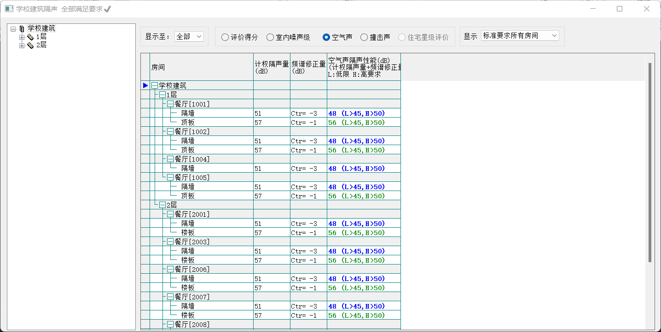The height and width of the screenshot is (332, 661).
Task: Select the 空气声 radio button
Action: coord(326,37)
